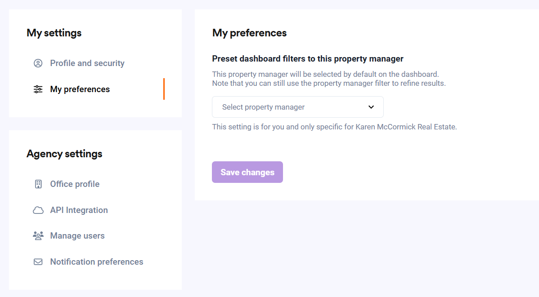Viewport: 539px width, 297px height.
Task: Click the orange active indicator beside My preferences
Action: coord(164,89)
